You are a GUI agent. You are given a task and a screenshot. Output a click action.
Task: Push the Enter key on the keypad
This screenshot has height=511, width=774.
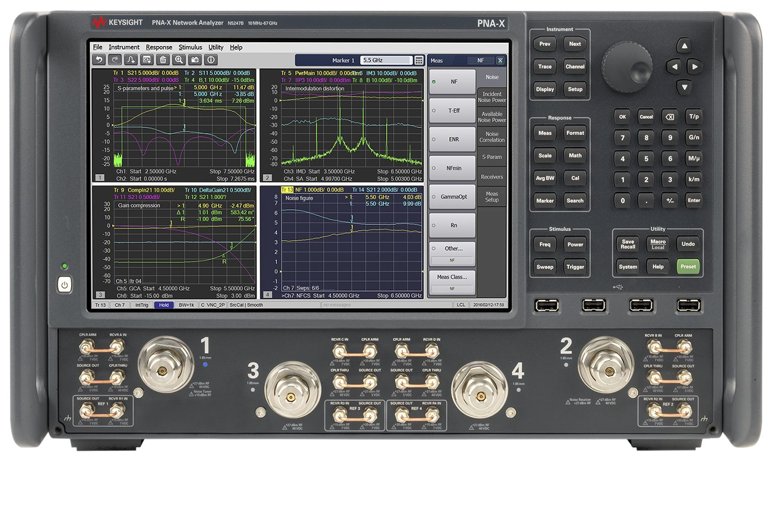(x=694, y=200)
